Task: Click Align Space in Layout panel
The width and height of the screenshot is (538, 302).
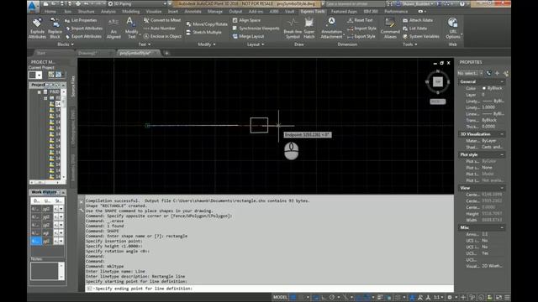Action: pyautogui.click(x=246, y=20)
